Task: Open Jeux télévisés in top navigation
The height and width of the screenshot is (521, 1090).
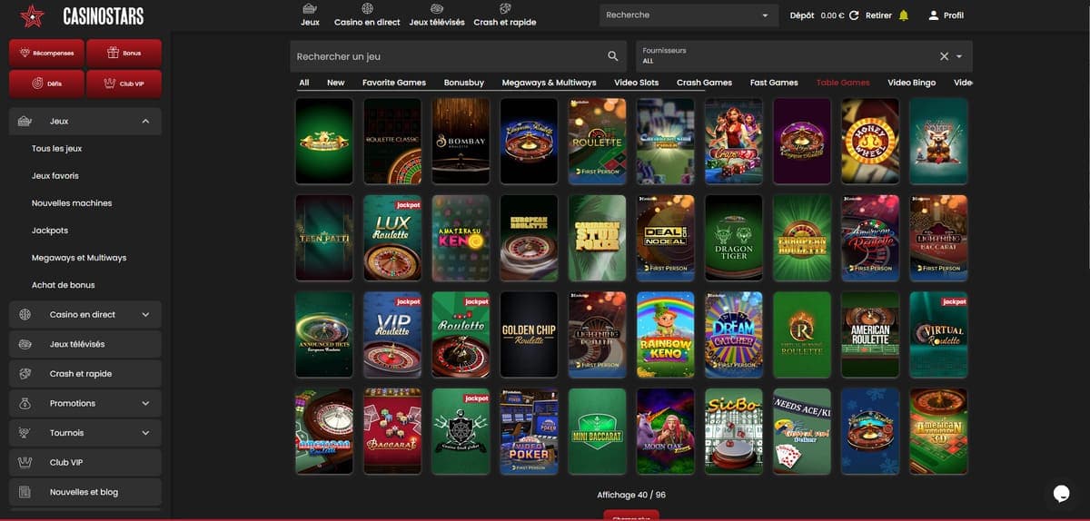Action: (437, 15)
